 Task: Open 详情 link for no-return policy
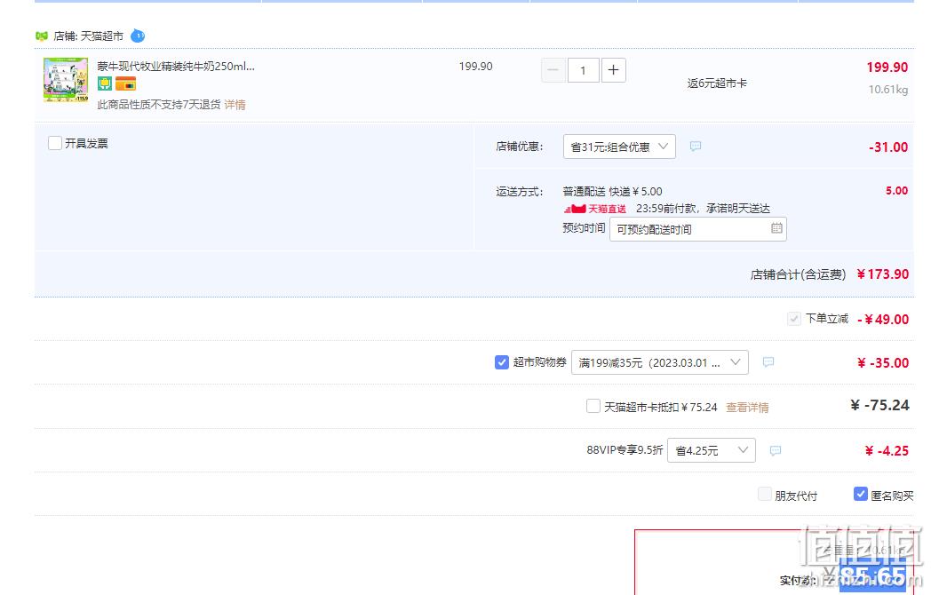tap(235, 105)
